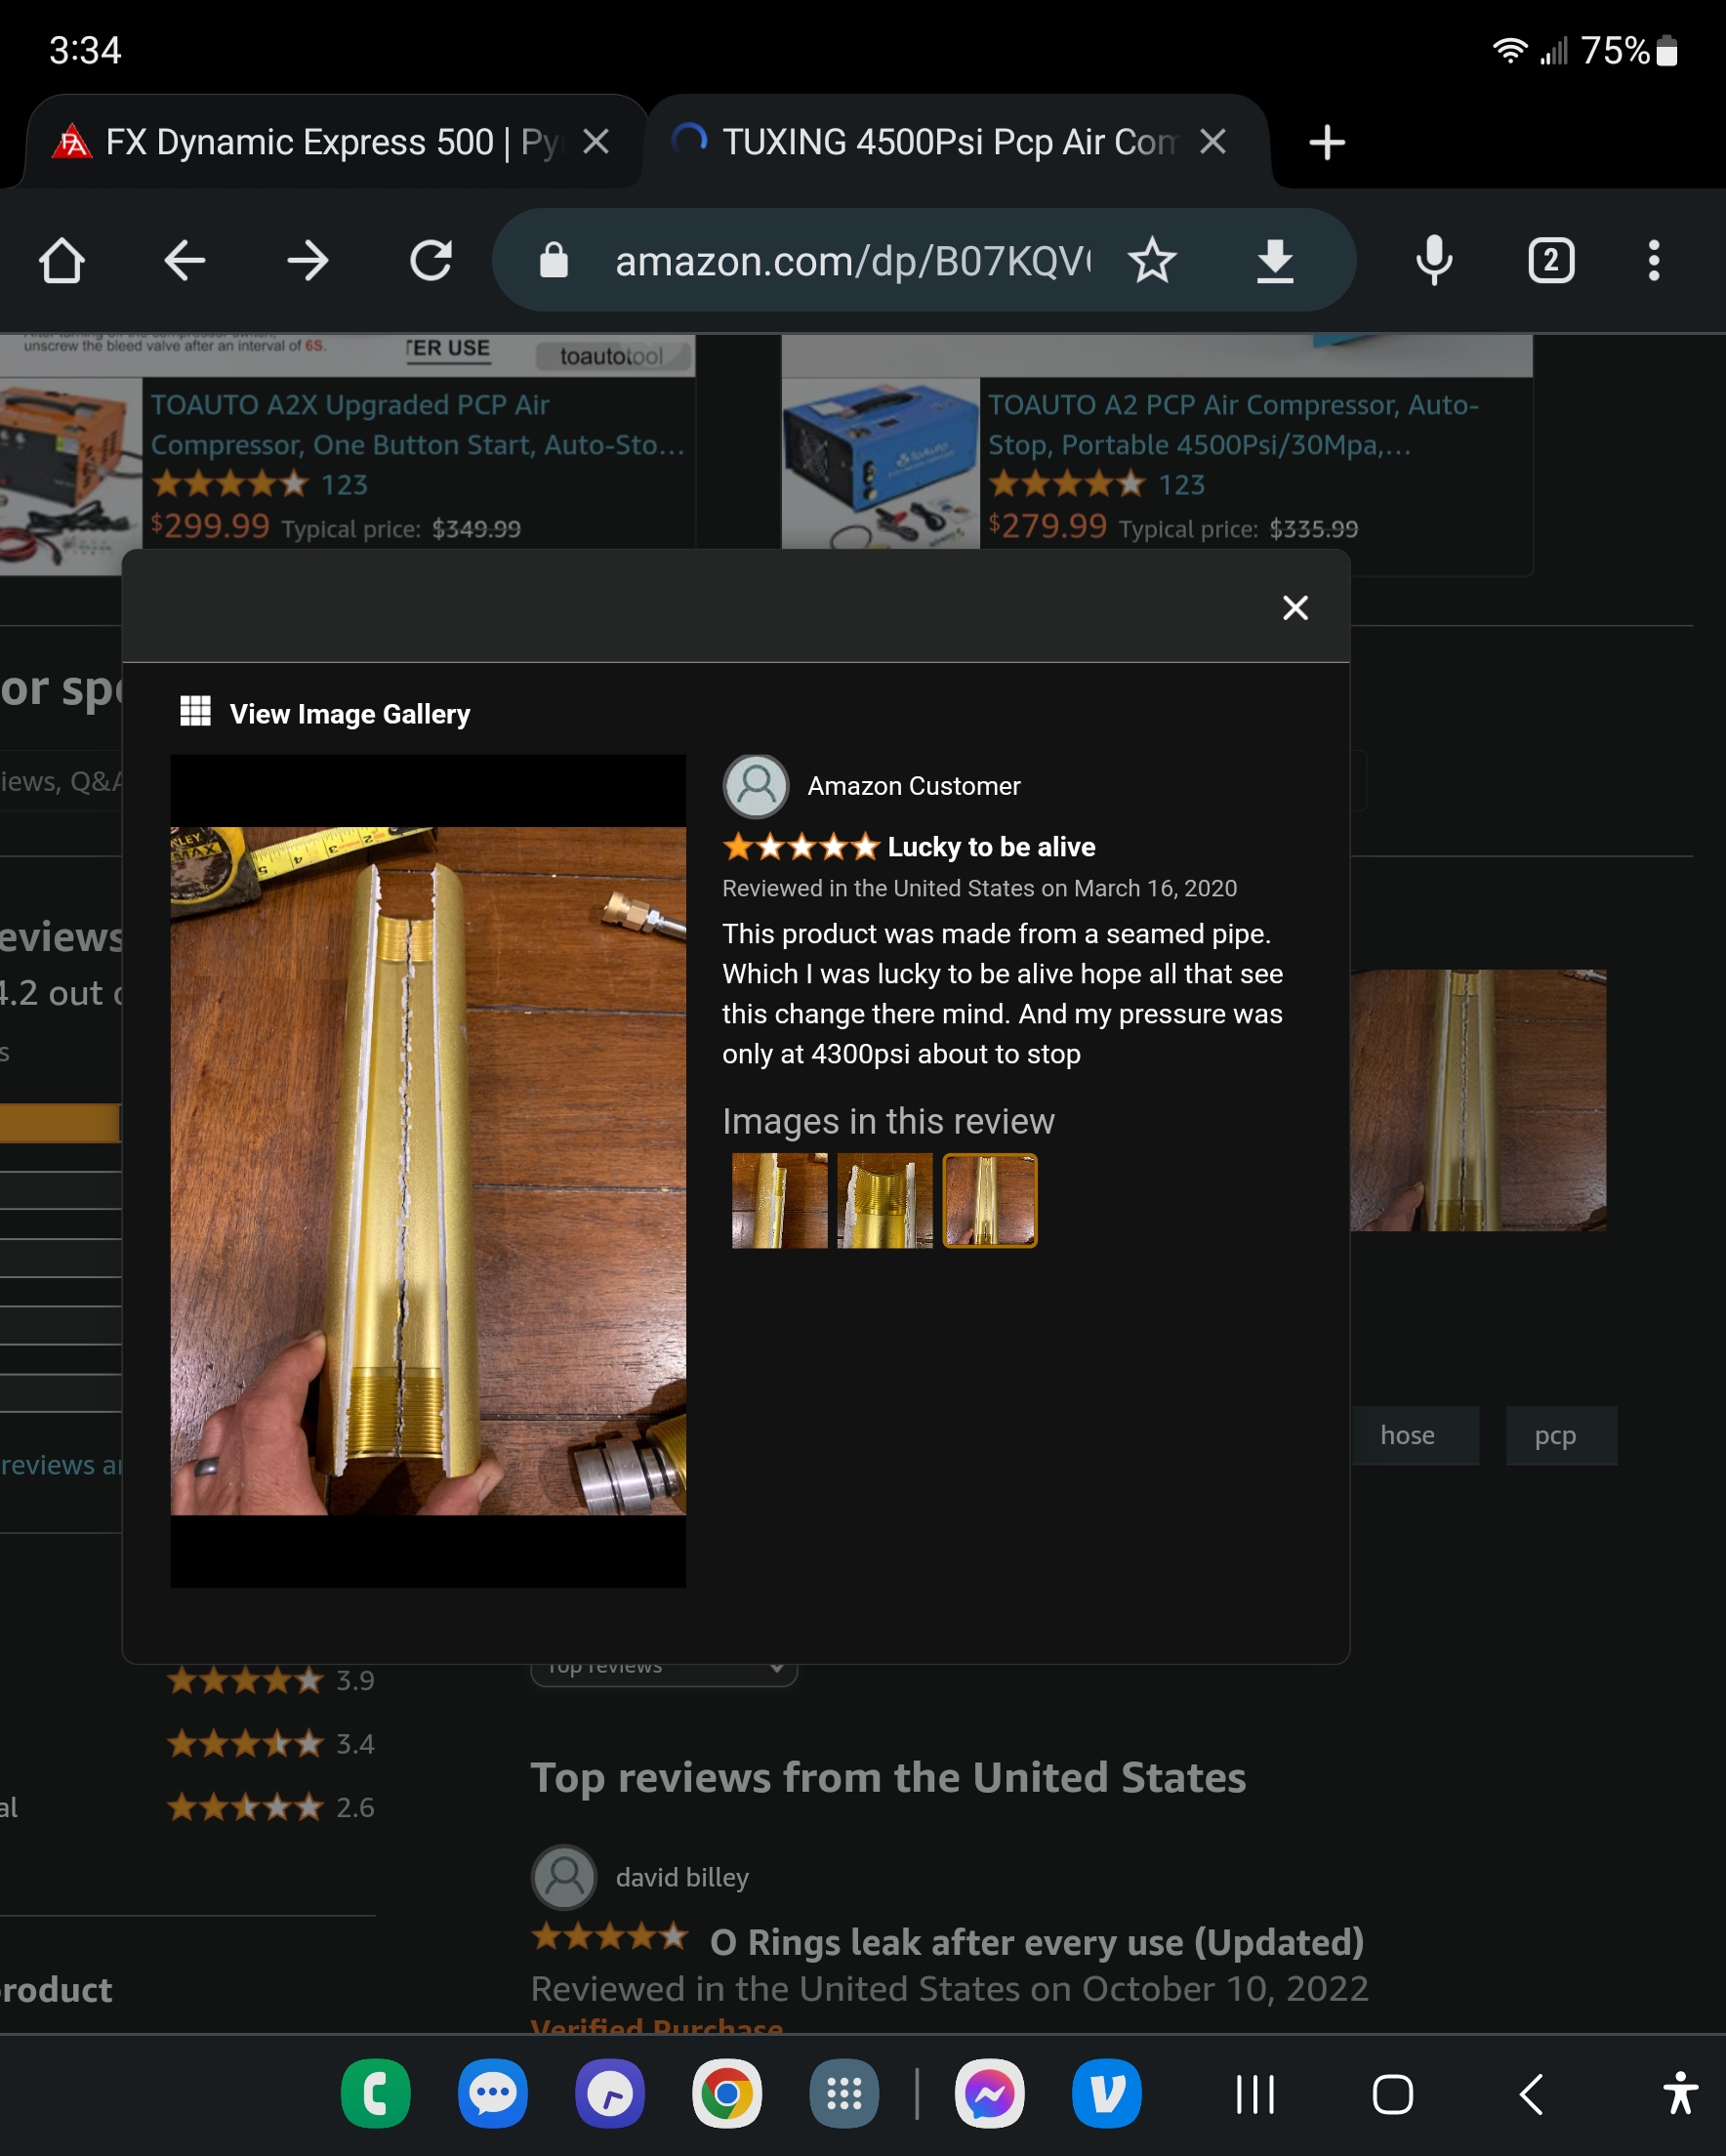The image size is (1726, 2156).
Task: Click the amazon.com address bar URL
Action: (x=852, y=261)
